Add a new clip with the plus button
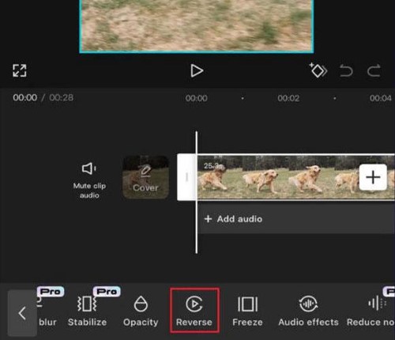The image size is (395, 340). (x=373, y=177)
